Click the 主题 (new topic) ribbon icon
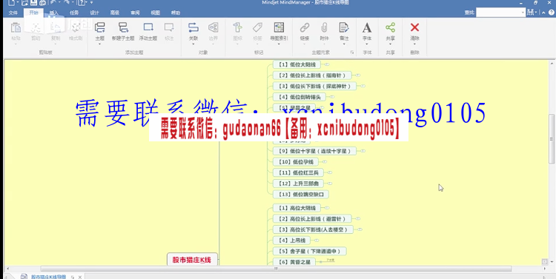This screenshot has height=279, width=556. coord(99,27)
